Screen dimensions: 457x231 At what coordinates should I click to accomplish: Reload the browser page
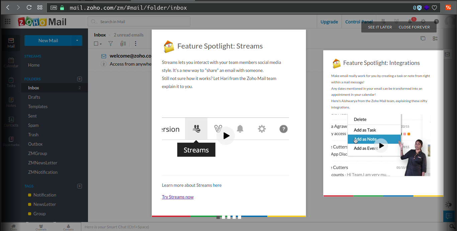(29, 7)
